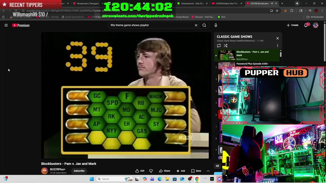326x183 pixels.
Task: Open Microsoft Edge from taskbar
Action: (x=159, y=179)
